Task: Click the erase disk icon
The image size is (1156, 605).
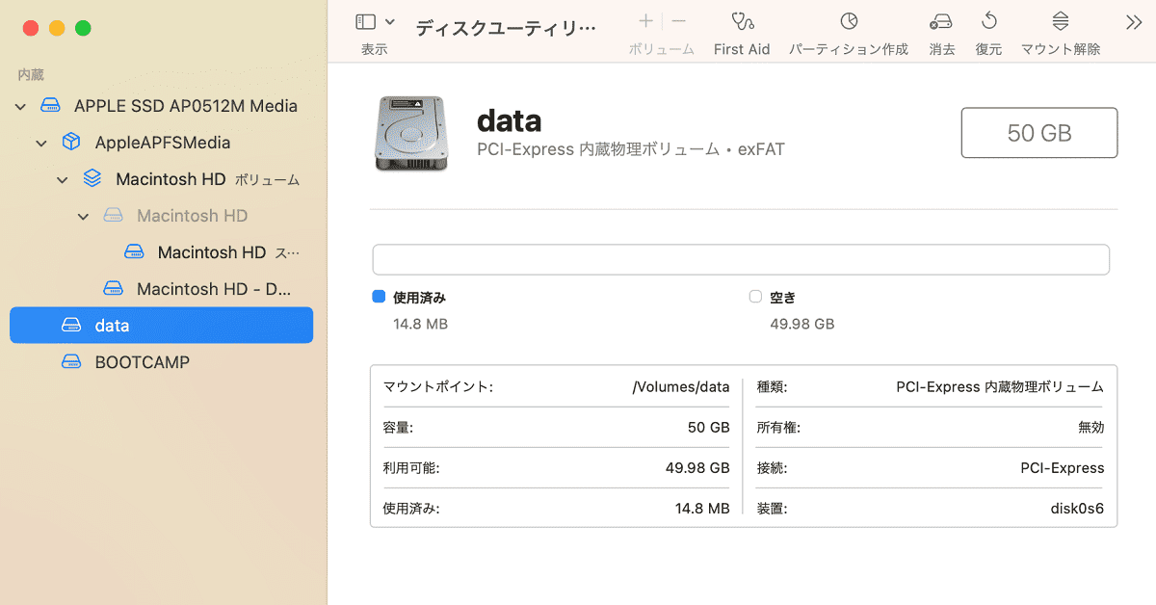Action: tap(941, 21)
